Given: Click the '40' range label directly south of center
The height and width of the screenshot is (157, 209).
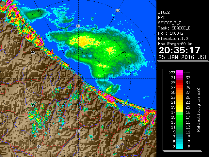Looking at the screenshot, I should (78, 131).
